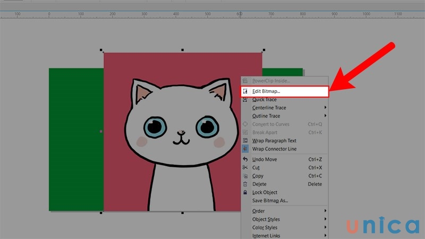Select PowerClip Inside menu entry
425x239 pixels.
point(271,81)
